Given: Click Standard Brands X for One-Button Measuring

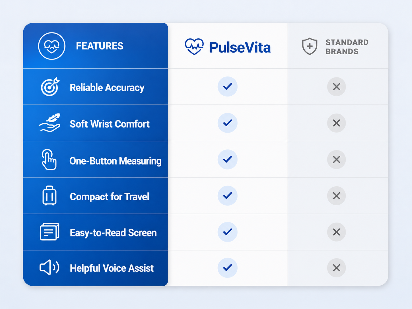Looking at the screenshot, I should click(x=337, y=159).
